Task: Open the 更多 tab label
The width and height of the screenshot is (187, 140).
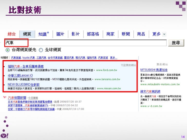Action: coord(156,34)
